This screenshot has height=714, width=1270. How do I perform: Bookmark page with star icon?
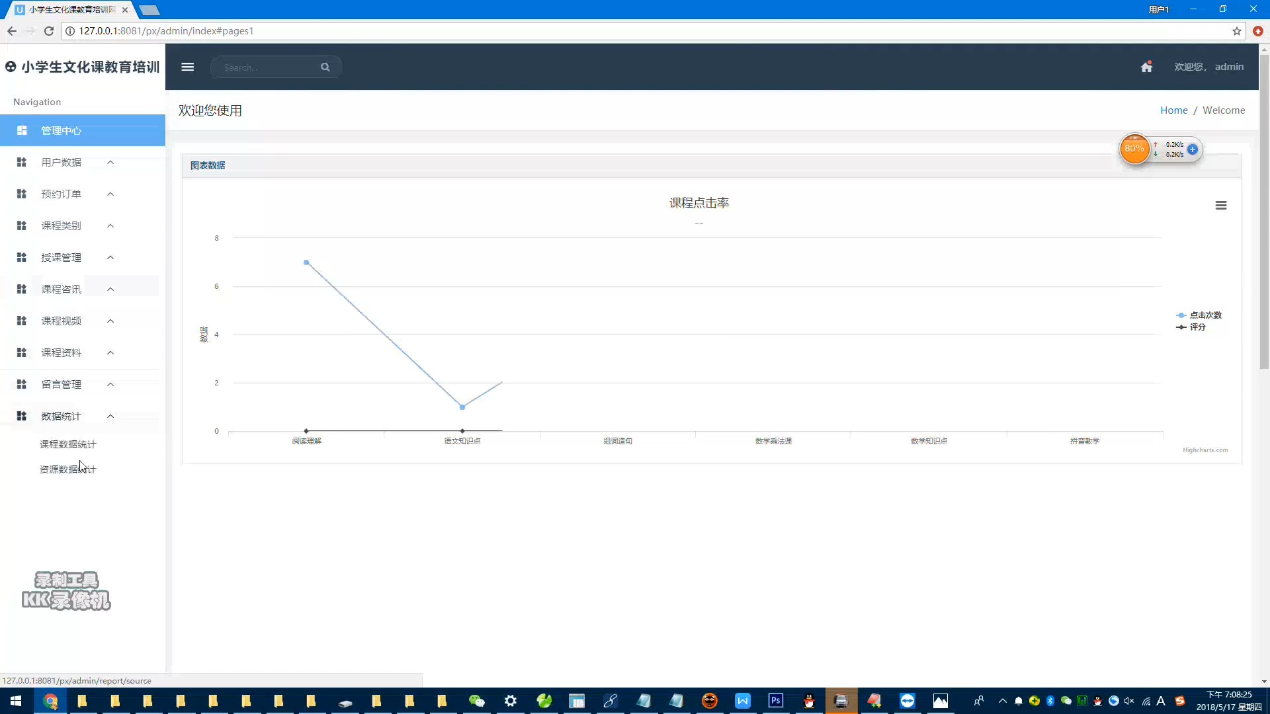pos(1237,31)
